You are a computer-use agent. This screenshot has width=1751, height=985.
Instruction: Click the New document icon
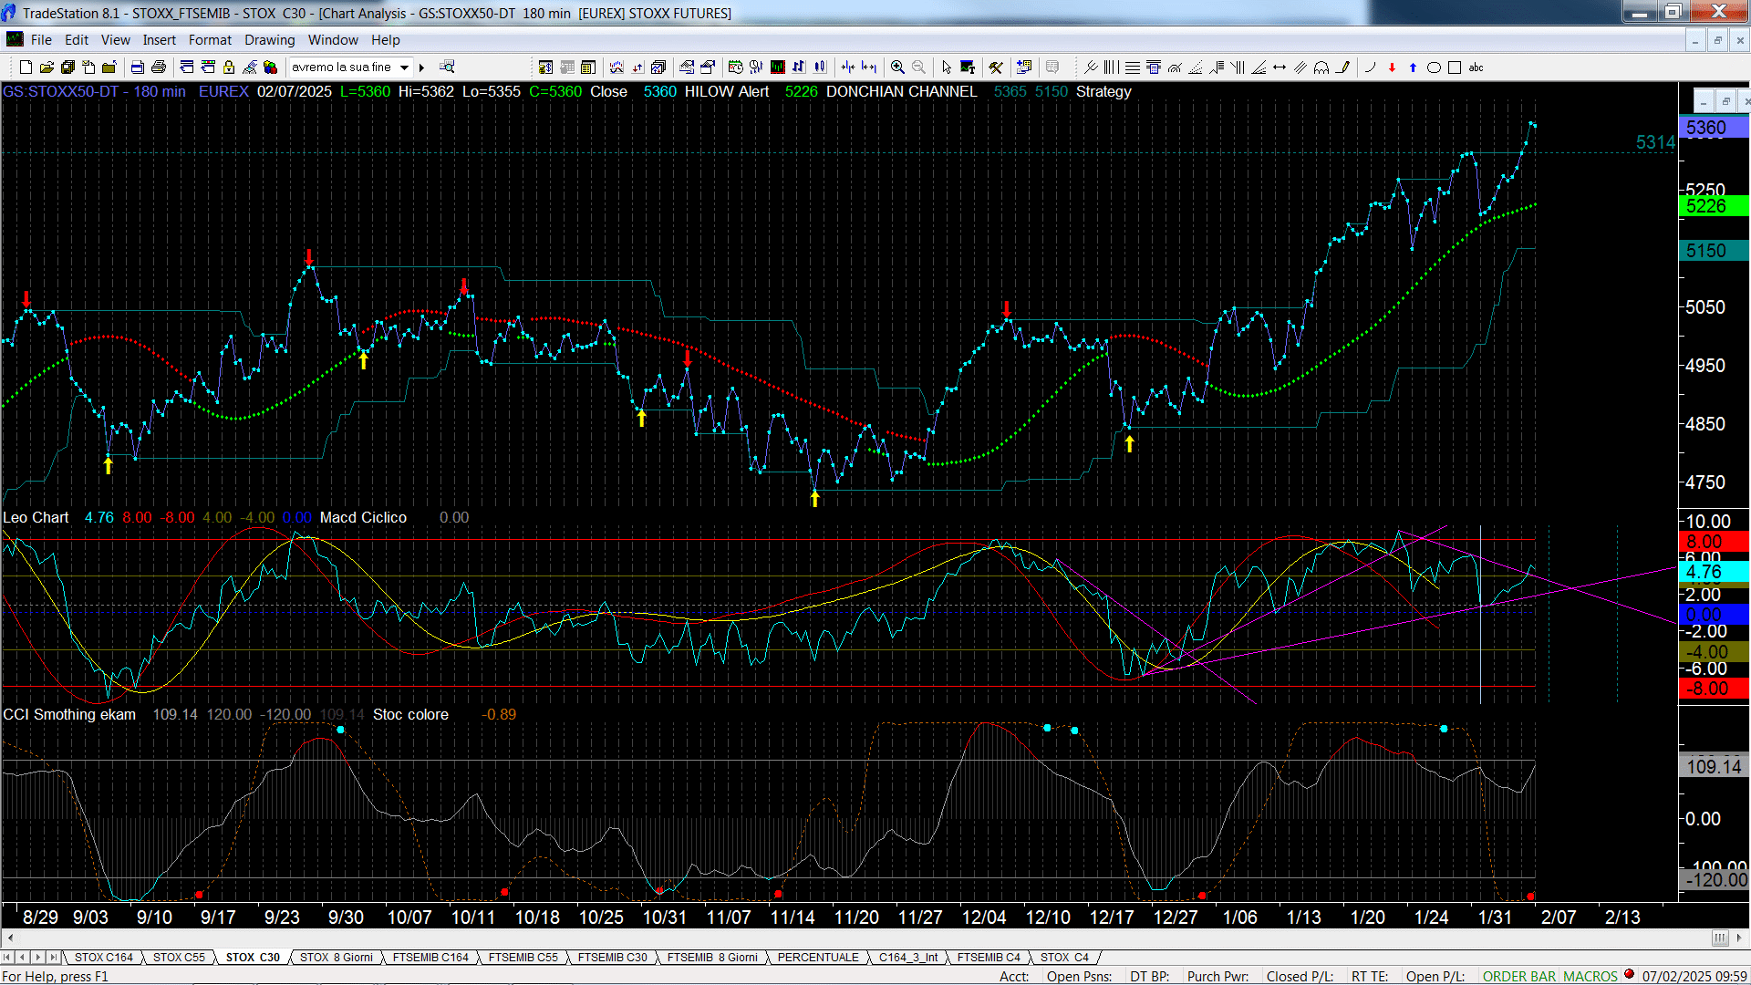26,67
